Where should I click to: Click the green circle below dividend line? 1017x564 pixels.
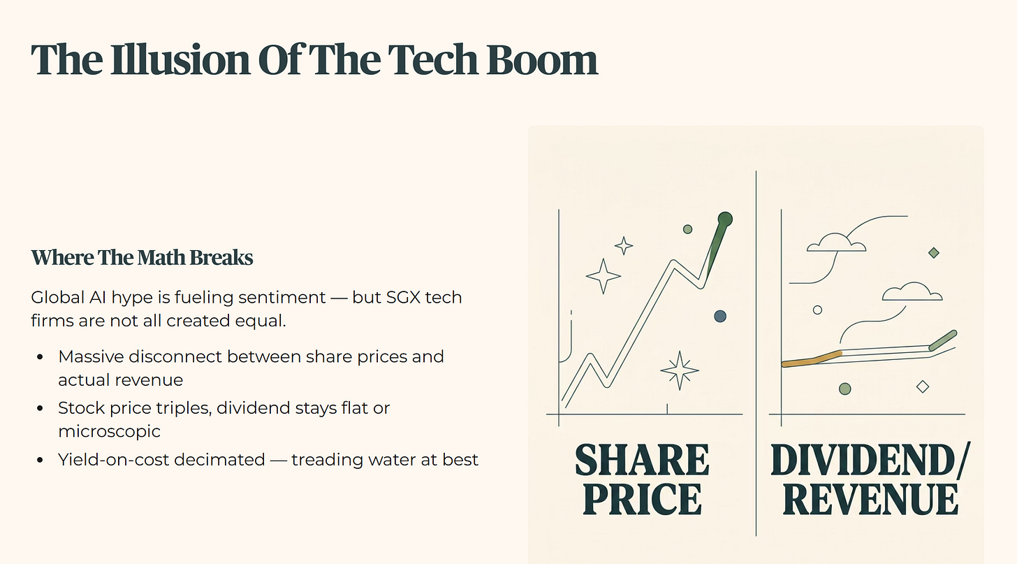coord(845,389)
